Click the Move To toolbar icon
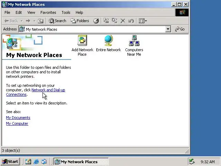 pos(106,21)
